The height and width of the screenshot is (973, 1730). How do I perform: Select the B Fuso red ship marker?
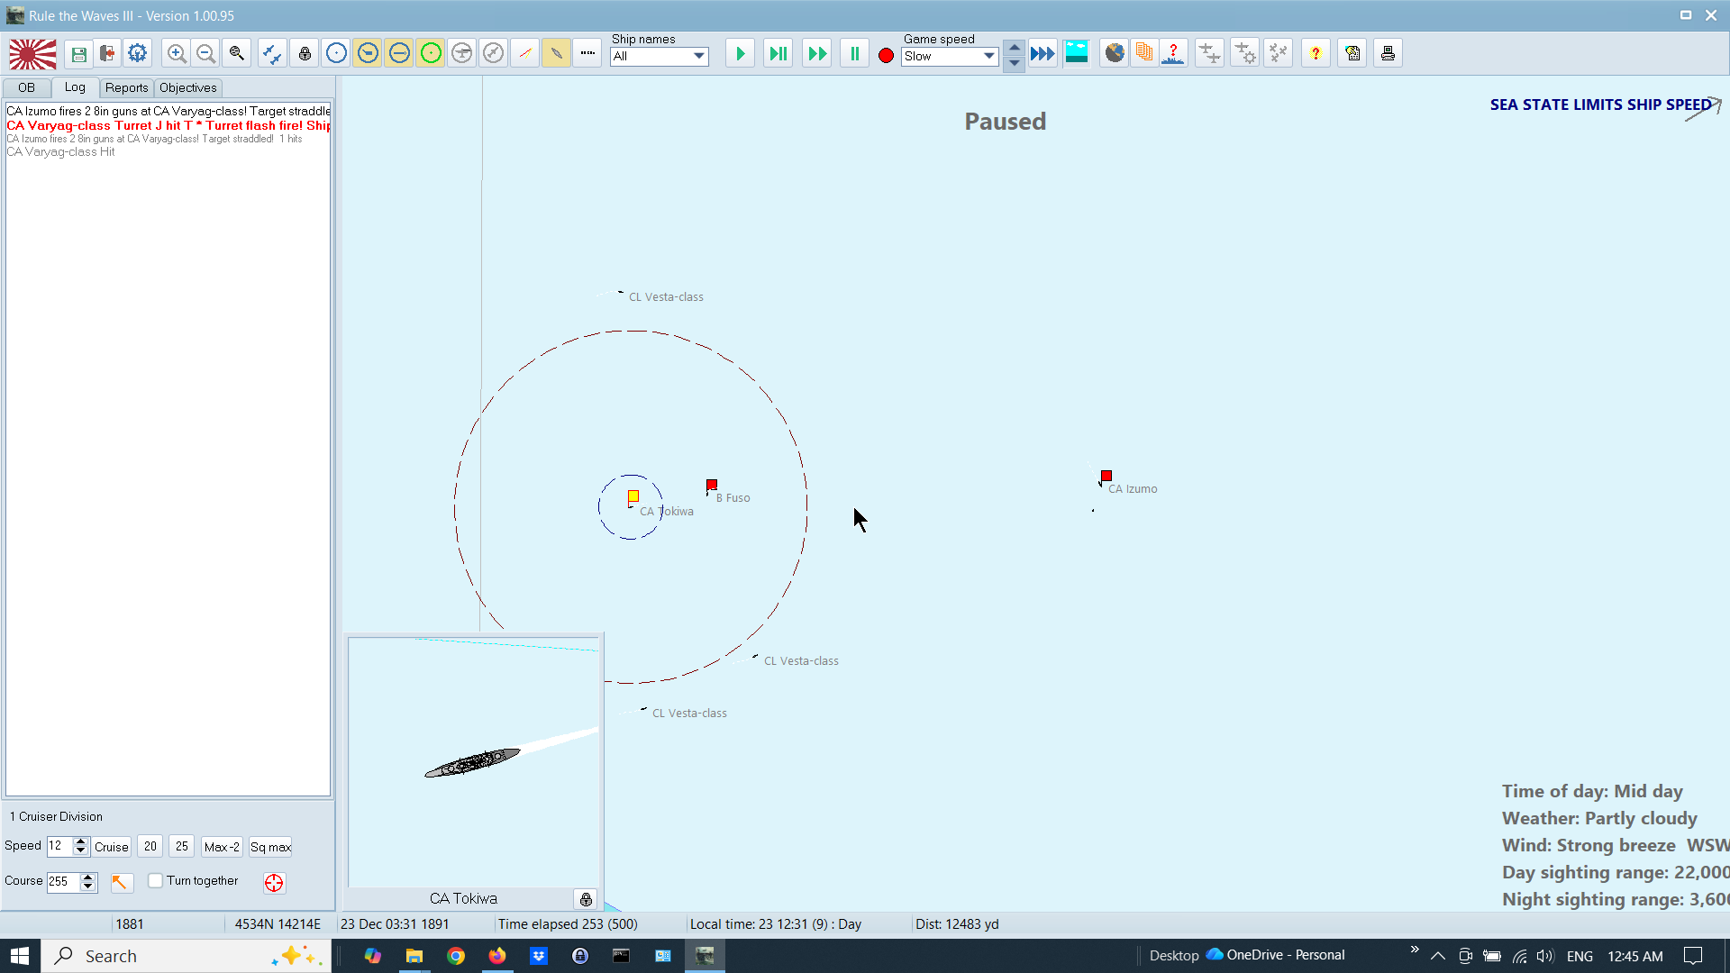(x=712, y=485)
